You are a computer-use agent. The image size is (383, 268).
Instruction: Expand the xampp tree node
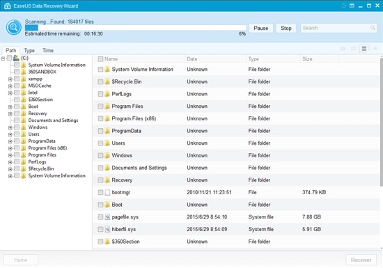point(10,79)
